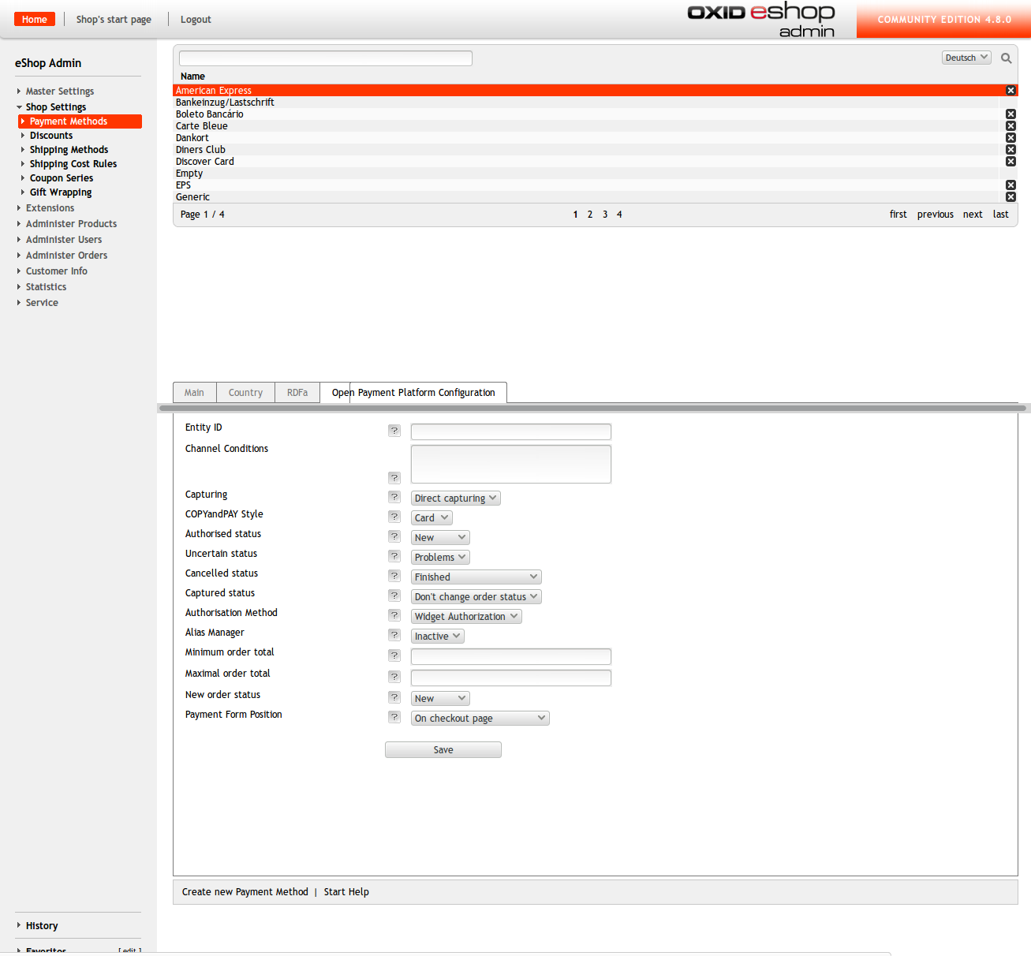Show help for Capturing setting
This screenshot has width=1031, height=956.
394,497
